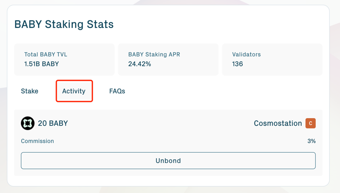Image resolution: width=340 pixels, height=193 pixels.
Task: Click the BABY Staking APR label
Action: coord(154,54)
